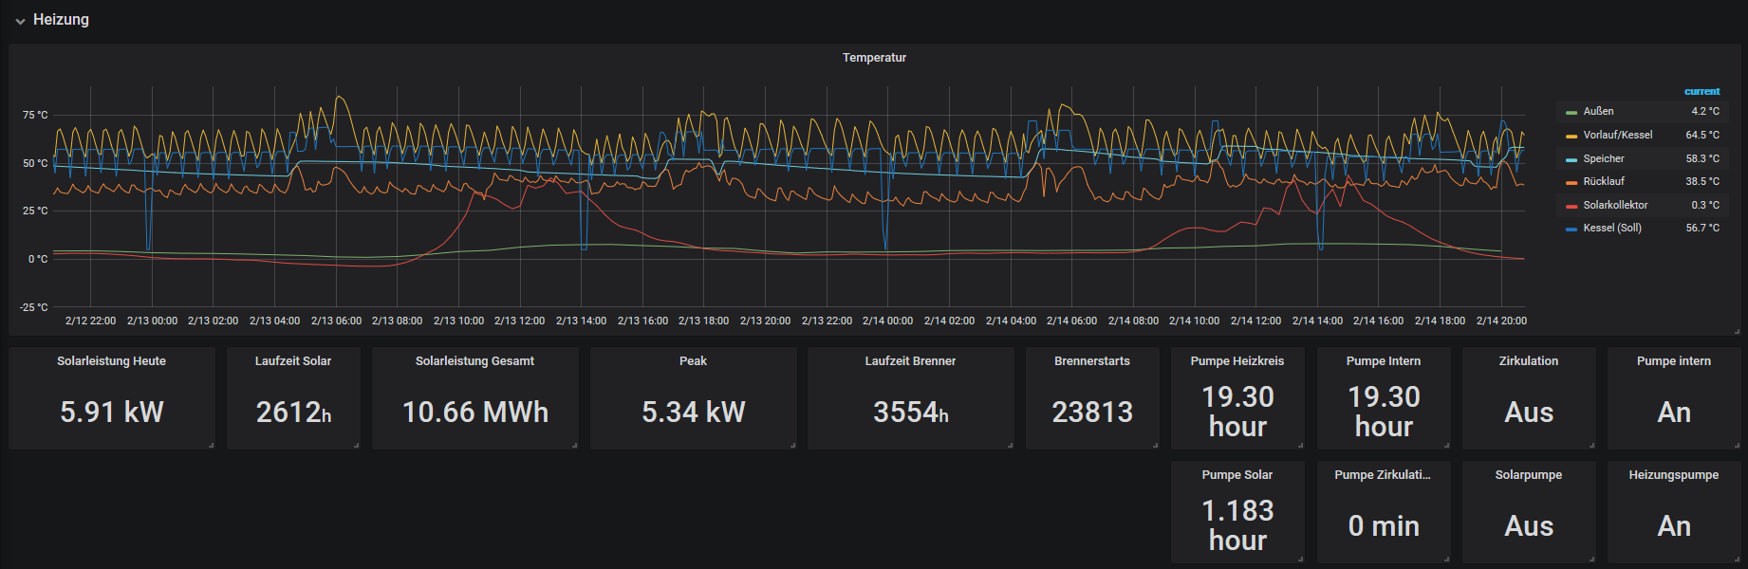The height and width of the screenshot is (569, 1748).
Task: Click the 0 min value
Action: point(1384,526)
